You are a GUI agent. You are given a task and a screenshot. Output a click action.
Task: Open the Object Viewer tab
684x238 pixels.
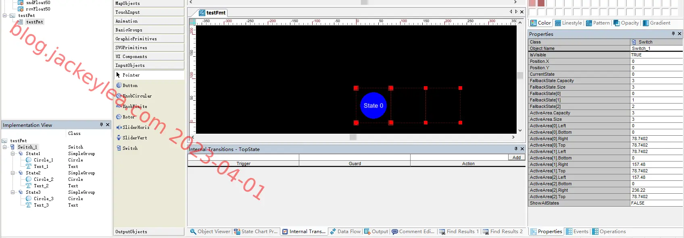tap(210, 232)
